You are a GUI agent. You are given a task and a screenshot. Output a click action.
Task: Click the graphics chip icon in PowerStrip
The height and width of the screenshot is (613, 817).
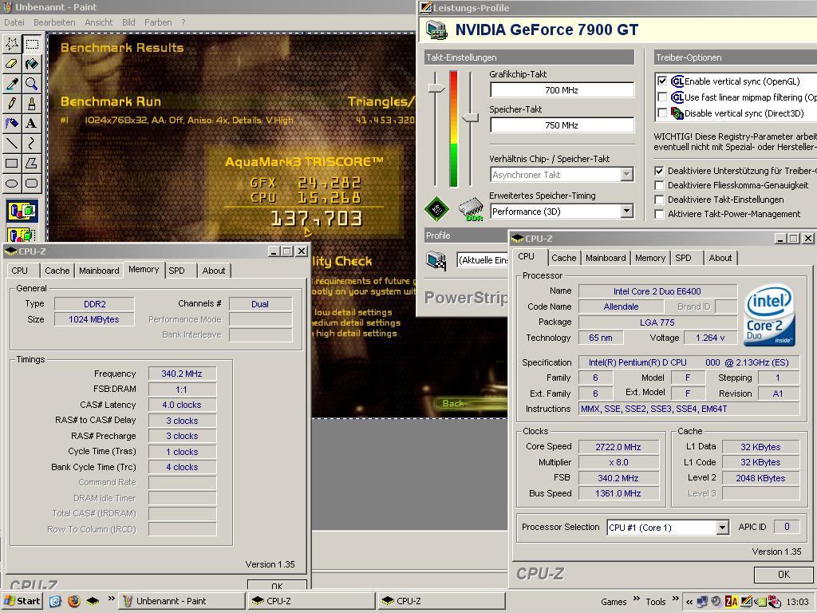[436, 208]
